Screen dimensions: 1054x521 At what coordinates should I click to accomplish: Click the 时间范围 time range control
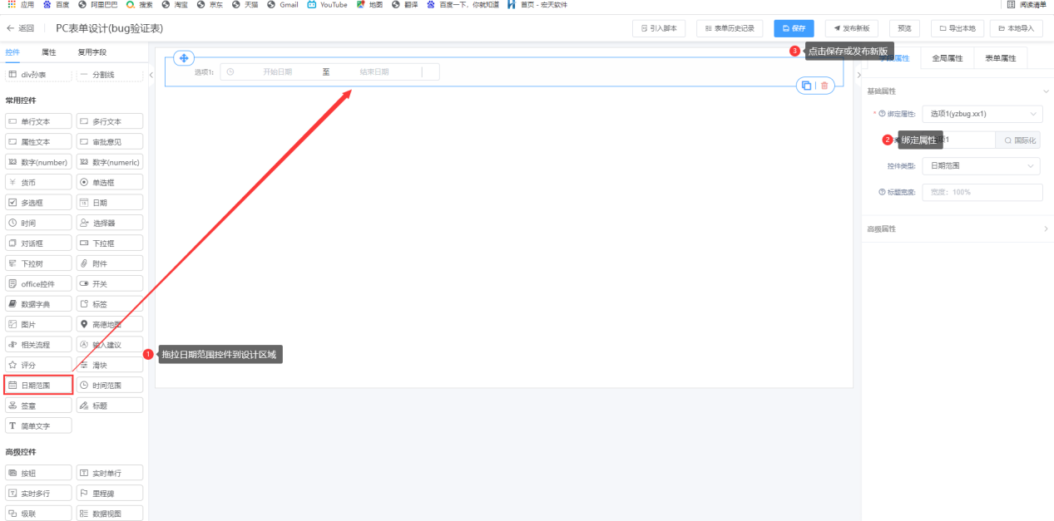pyautogui.click(x=110, y=386)
